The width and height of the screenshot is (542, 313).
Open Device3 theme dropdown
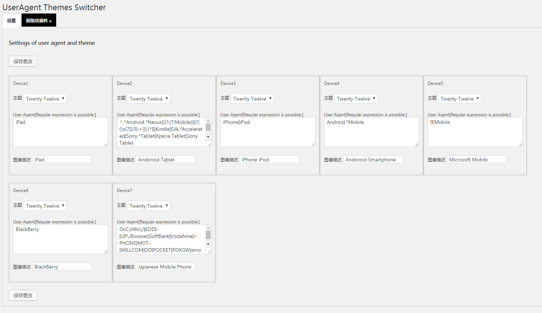(252, 98)
